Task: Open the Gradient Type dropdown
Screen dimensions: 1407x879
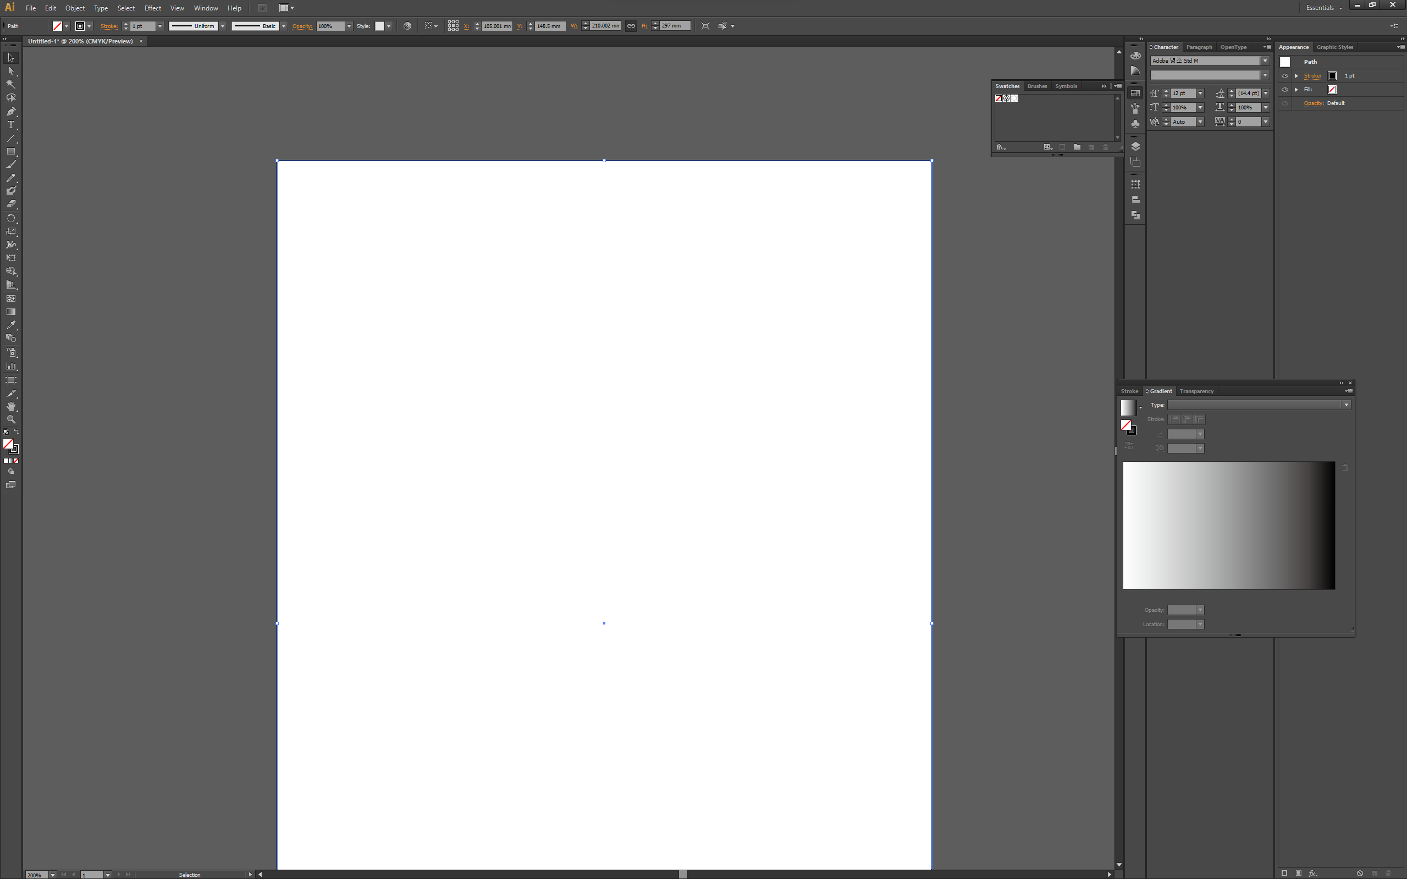Action: click(x=1346, y=405)
